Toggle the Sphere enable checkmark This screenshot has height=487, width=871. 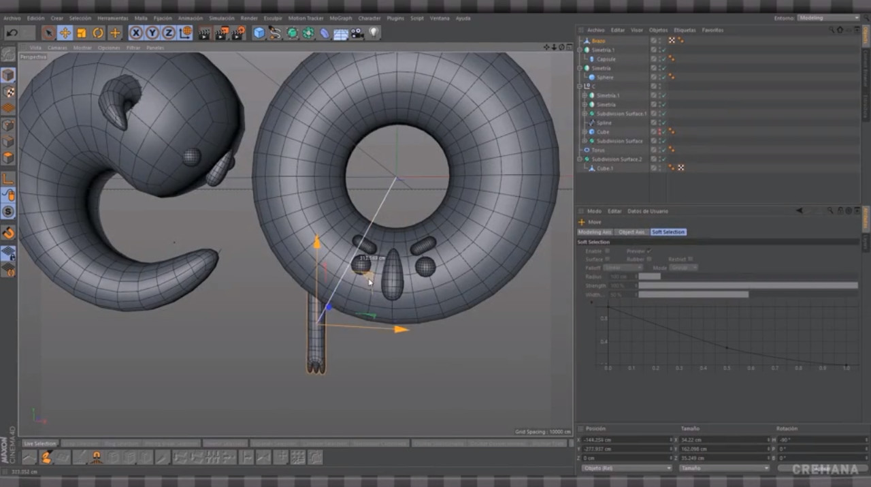(663, 78)
